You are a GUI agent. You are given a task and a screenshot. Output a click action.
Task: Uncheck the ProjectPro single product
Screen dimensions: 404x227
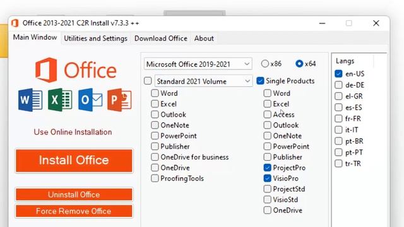(285, 168)
